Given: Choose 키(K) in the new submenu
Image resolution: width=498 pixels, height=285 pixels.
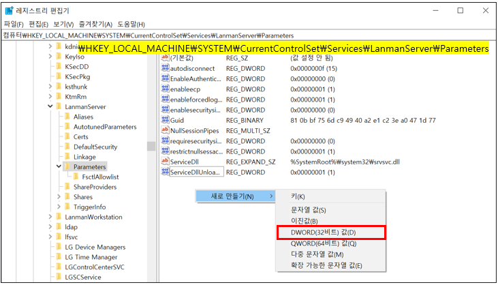Looking at the screenshot, I should pos(331,196).
